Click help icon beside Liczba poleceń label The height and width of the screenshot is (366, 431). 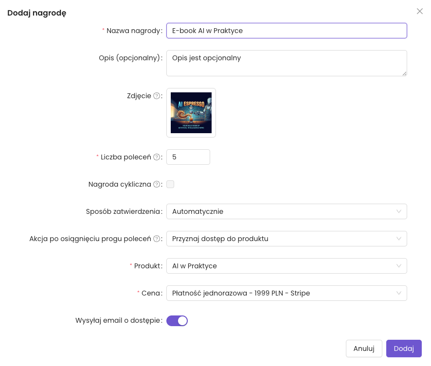click(x=157, y=157)
